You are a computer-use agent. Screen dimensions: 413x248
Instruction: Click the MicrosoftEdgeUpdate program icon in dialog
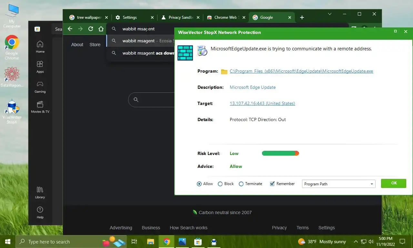click(x=202, y=50)
